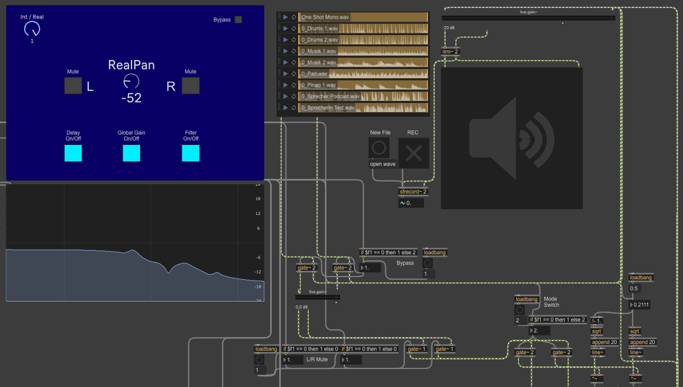
Task: Mute the right channel
Action: tap(191, 85)
